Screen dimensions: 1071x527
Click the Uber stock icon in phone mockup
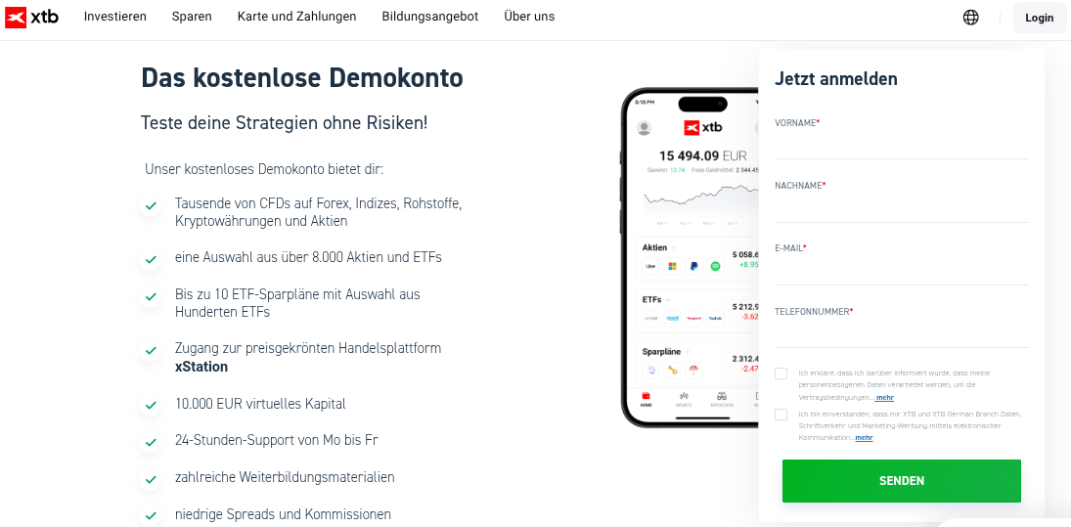tap(651, 266)
